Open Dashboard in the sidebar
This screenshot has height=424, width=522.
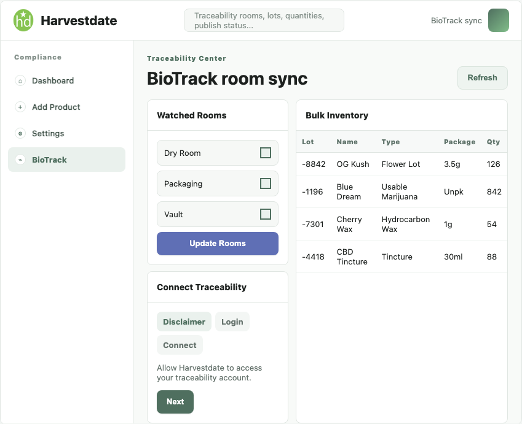pyautogui.click(x=66, y=81)
